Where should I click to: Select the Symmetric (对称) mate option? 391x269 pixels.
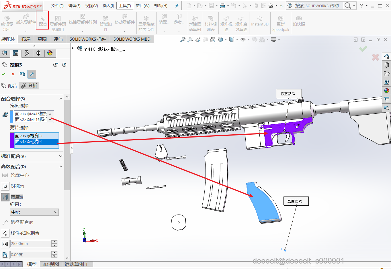(5, 186)
